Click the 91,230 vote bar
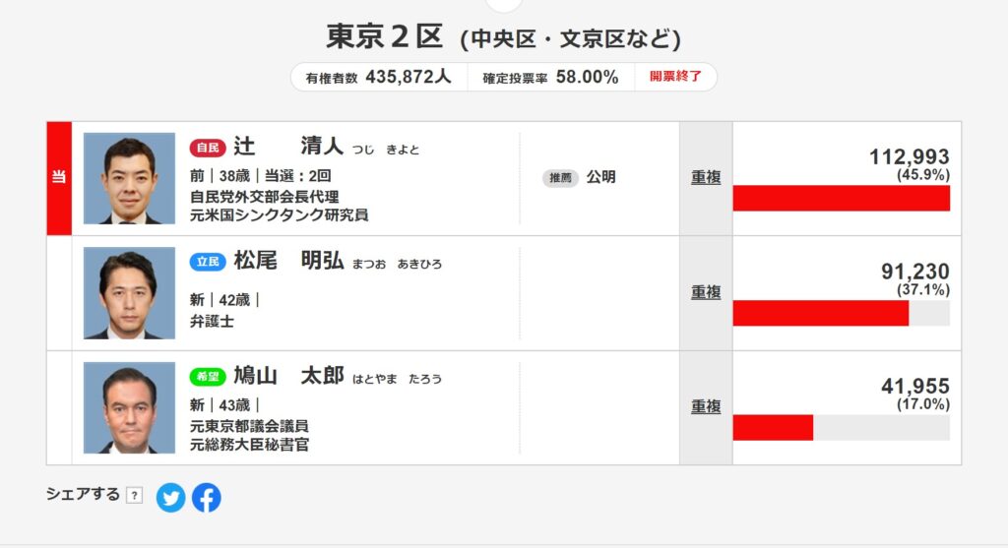This screenshot has width=1008, height=548. [820, 313]
